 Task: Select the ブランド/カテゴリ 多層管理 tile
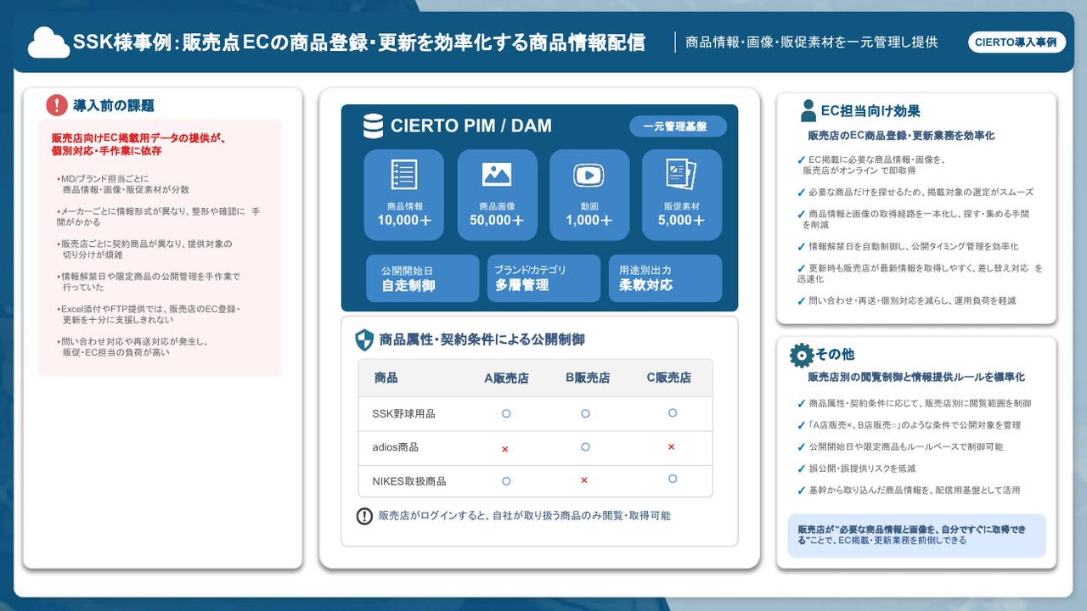(543, 278)
